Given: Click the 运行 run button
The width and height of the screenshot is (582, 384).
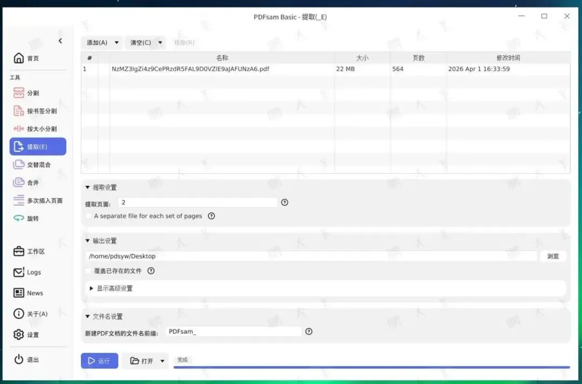Looking at the screenshot, I should point(100,361).
